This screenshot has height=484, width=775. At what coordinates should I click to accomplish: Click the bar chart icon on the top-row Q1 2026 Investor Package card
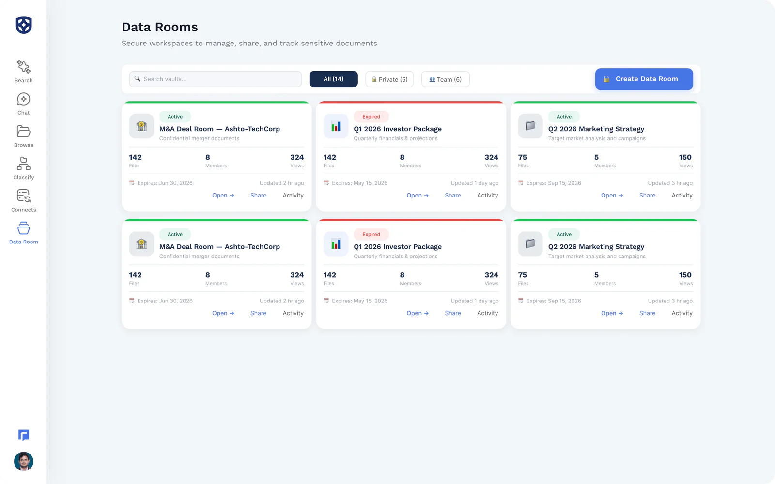(x=336, y=126)
